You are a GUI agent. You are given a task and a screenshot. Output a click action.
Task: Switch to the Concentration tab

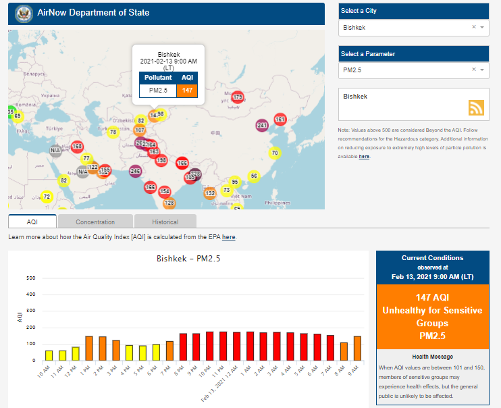95,222
